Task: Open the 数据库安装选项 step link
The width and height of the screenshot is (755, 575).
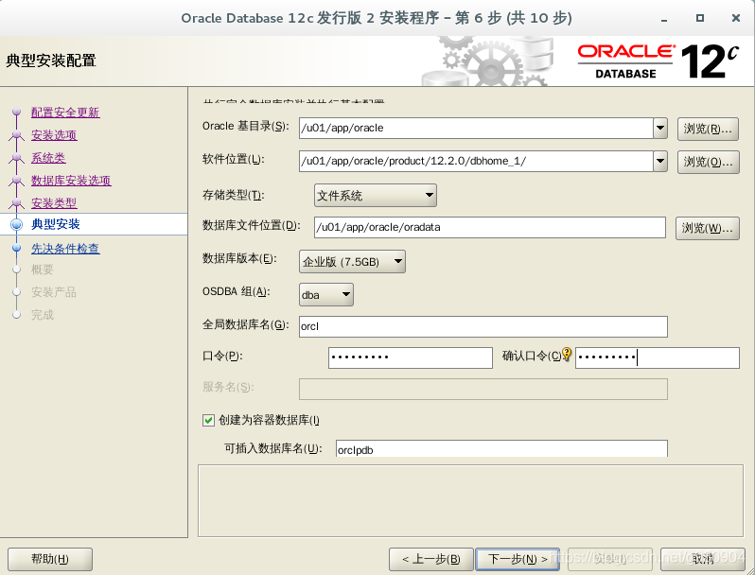Action: tap(71, 181)
